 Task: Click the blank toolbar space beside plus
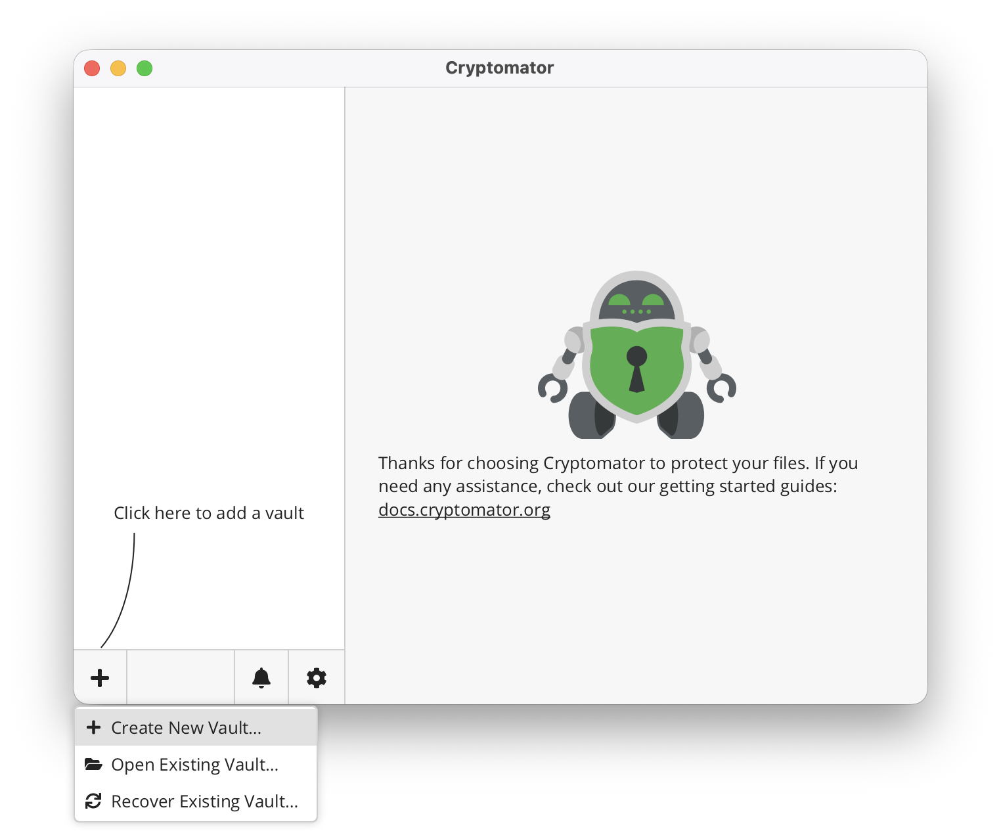[181, 677]
